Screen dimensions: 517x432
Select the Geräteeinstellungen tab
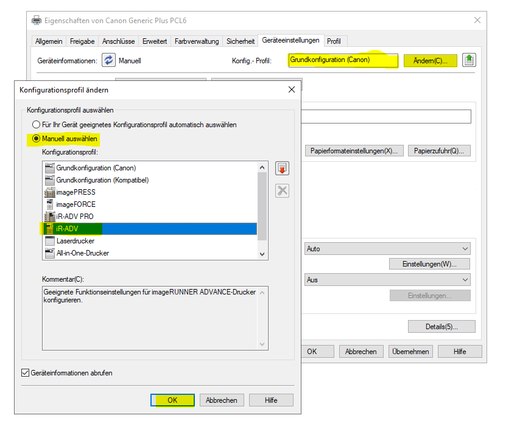coord(291,40)
